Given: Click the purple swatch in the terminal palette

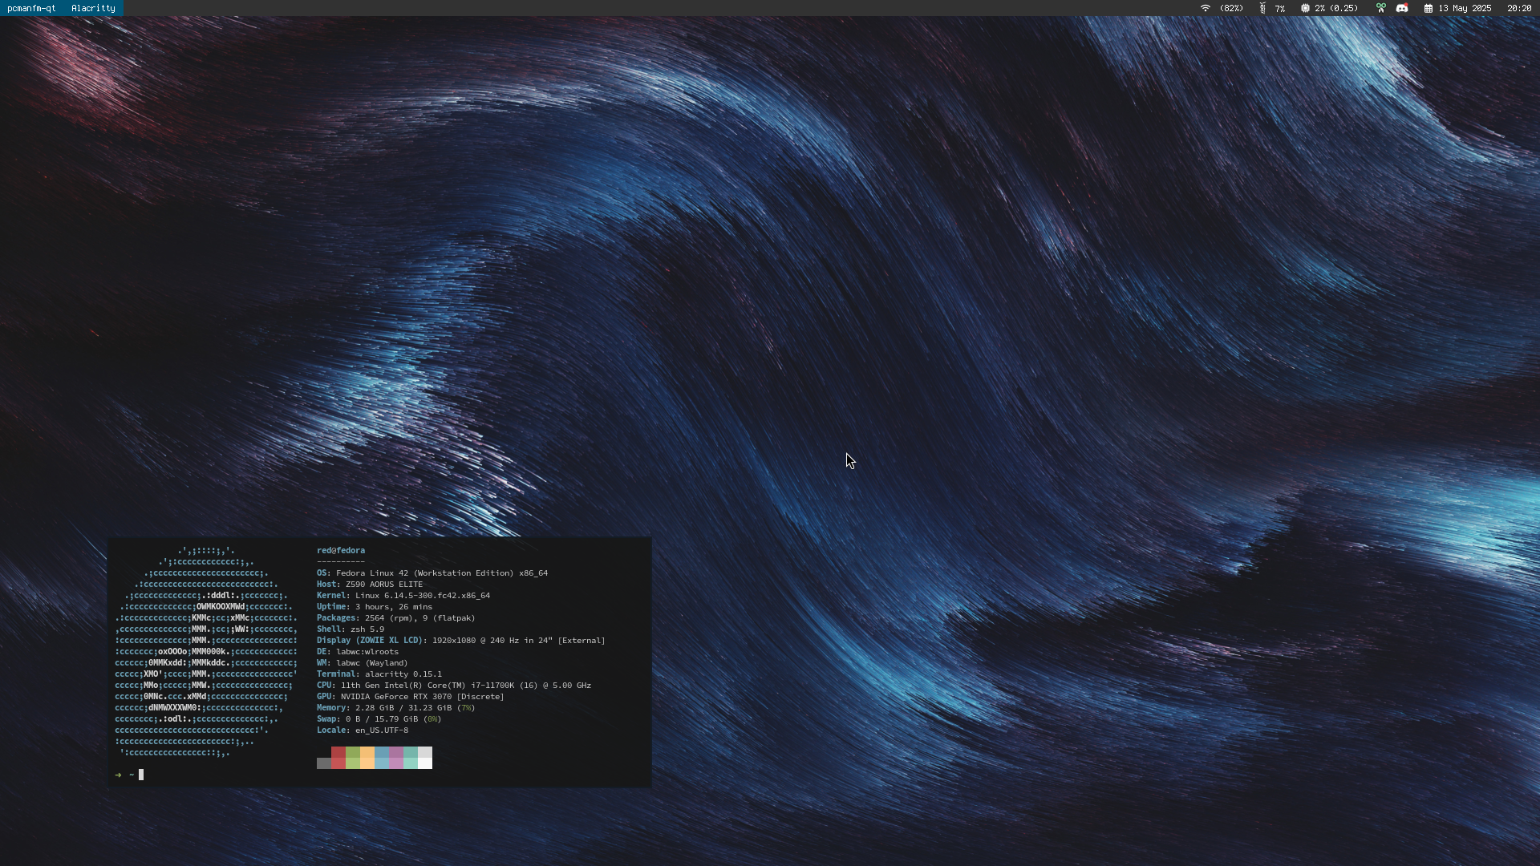Looking at the screenshot, I should [x=396, y=758].
